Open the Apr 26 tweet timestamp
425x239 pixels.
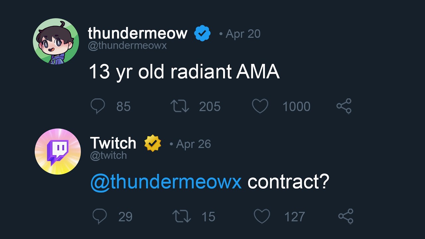193,144
